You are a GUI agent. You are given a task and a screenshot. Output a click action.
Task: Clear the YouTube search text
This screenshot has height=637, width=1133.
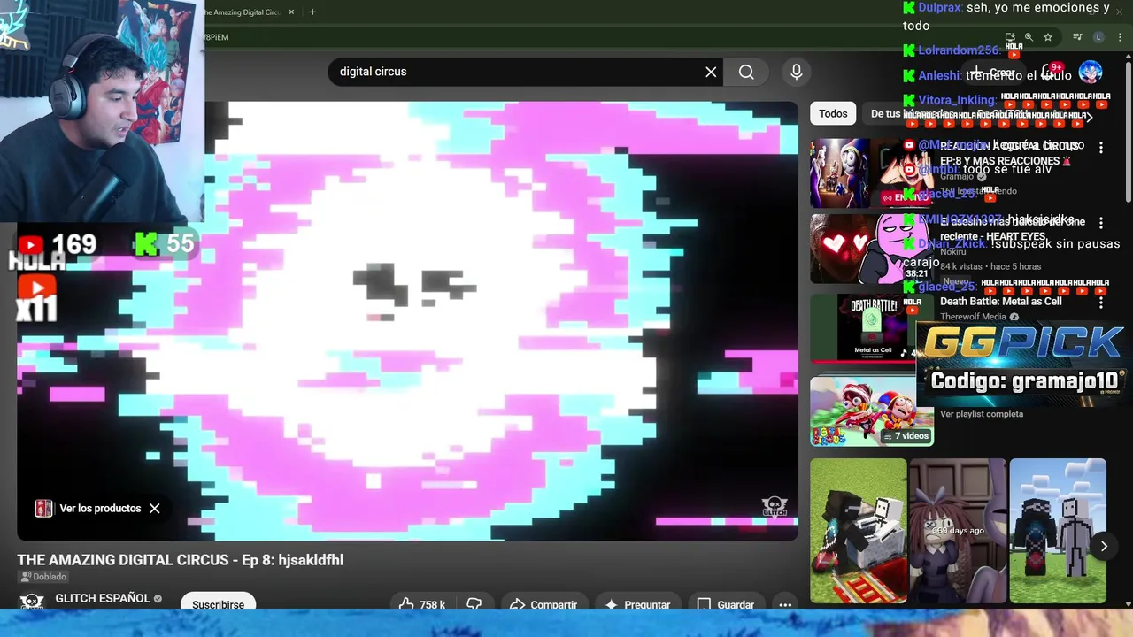click(711, 72)
